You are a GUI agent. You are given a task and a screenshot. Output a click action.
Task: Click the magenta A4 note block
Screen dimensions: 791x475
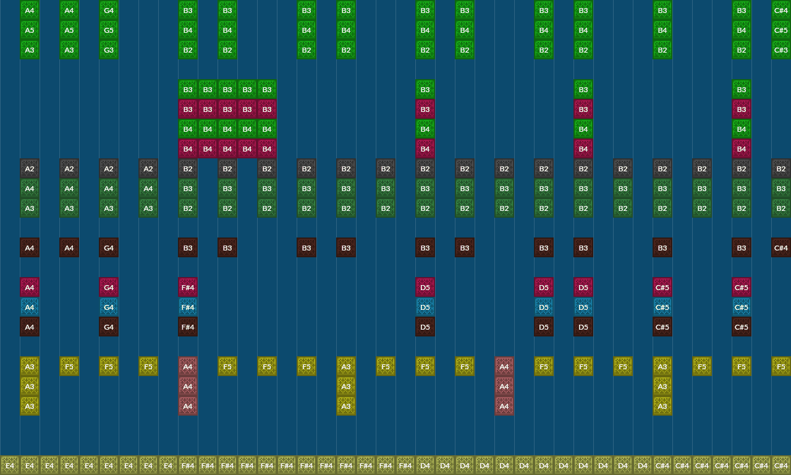click(30, 287)
